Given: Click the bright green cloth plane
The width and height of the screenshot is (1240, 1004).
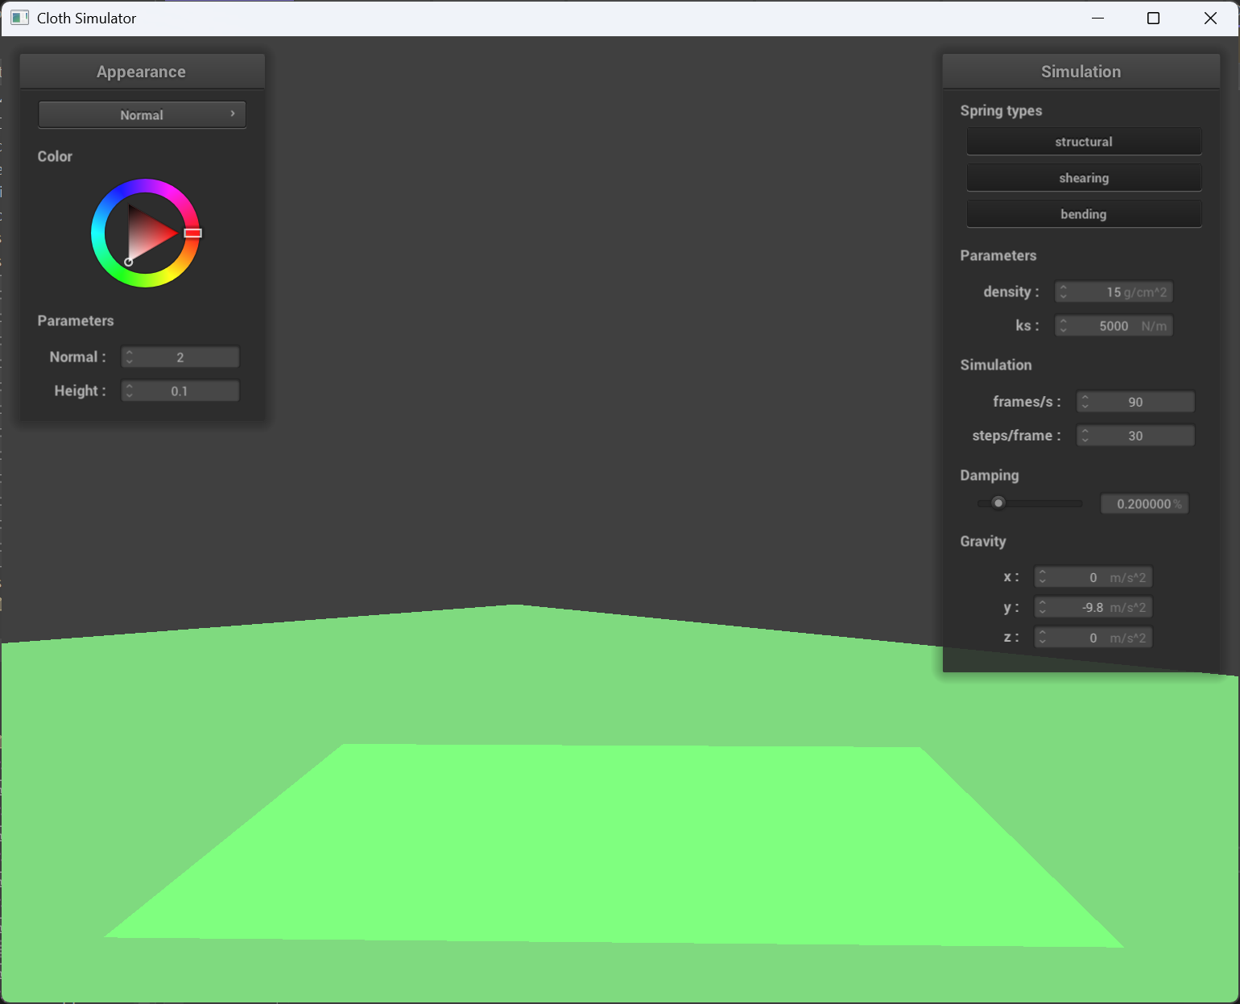Looking at the screenshot, I should click(x=620, y=845).
